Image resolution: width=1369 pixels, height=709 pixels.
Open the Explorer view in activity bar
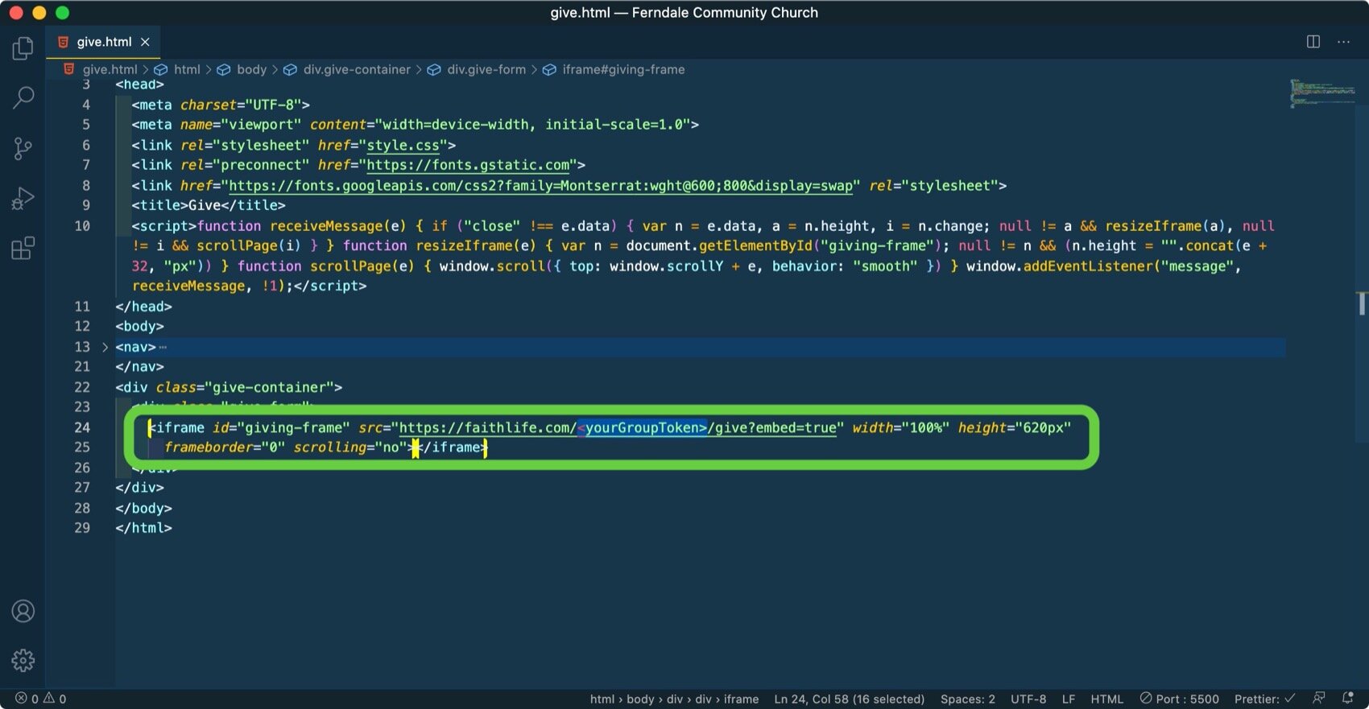23,49
